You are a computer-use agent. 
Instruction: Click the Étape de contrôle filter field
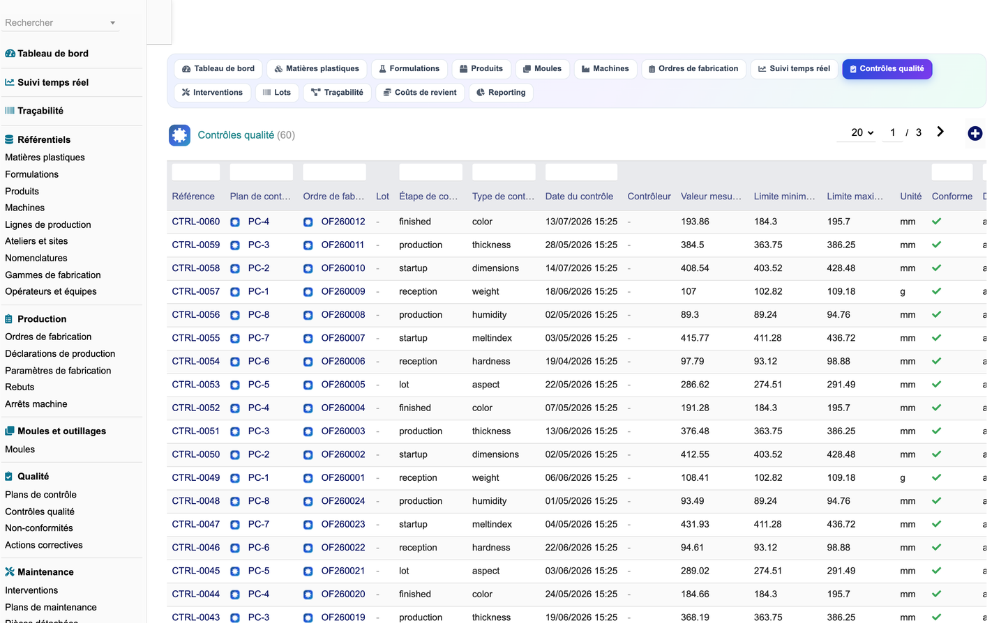(430, 172)
